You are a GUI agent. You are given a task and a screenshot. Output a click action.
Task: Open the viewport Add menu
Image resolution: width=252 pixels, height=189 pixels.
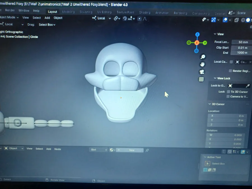[x=47, y=18]
